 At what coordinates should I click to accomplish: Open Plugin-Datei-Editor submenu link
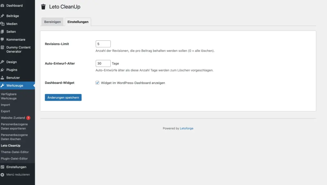point(14,158)
